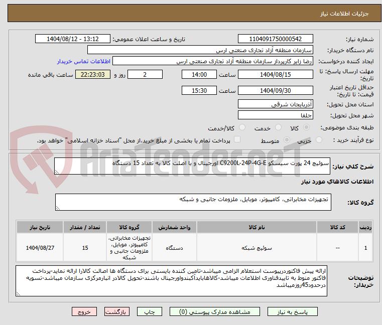This screenshot has height=325, width=382.
Task: Click the بازگشت back button
Action: click(x=116, y=311)
